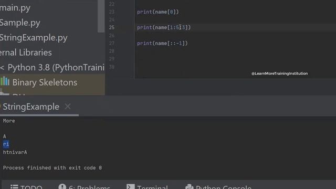Open the Problems tool window
Viewport: 336px width, 189px height.
84,187
